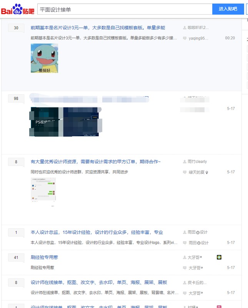Open author profile 皮卡丘的...
Screen dimensions: 248x308
(x=197, y=283)
